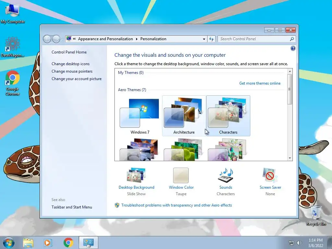Image resolution: width=332 pixels, height=249 pixels.
Task: Open the Screen Saver icon
Action: point(270,175)
